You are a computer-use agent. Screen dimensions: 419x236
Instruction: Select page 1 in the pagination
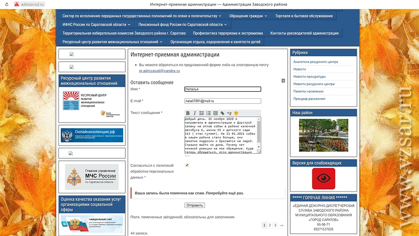[x=264, y=225]
